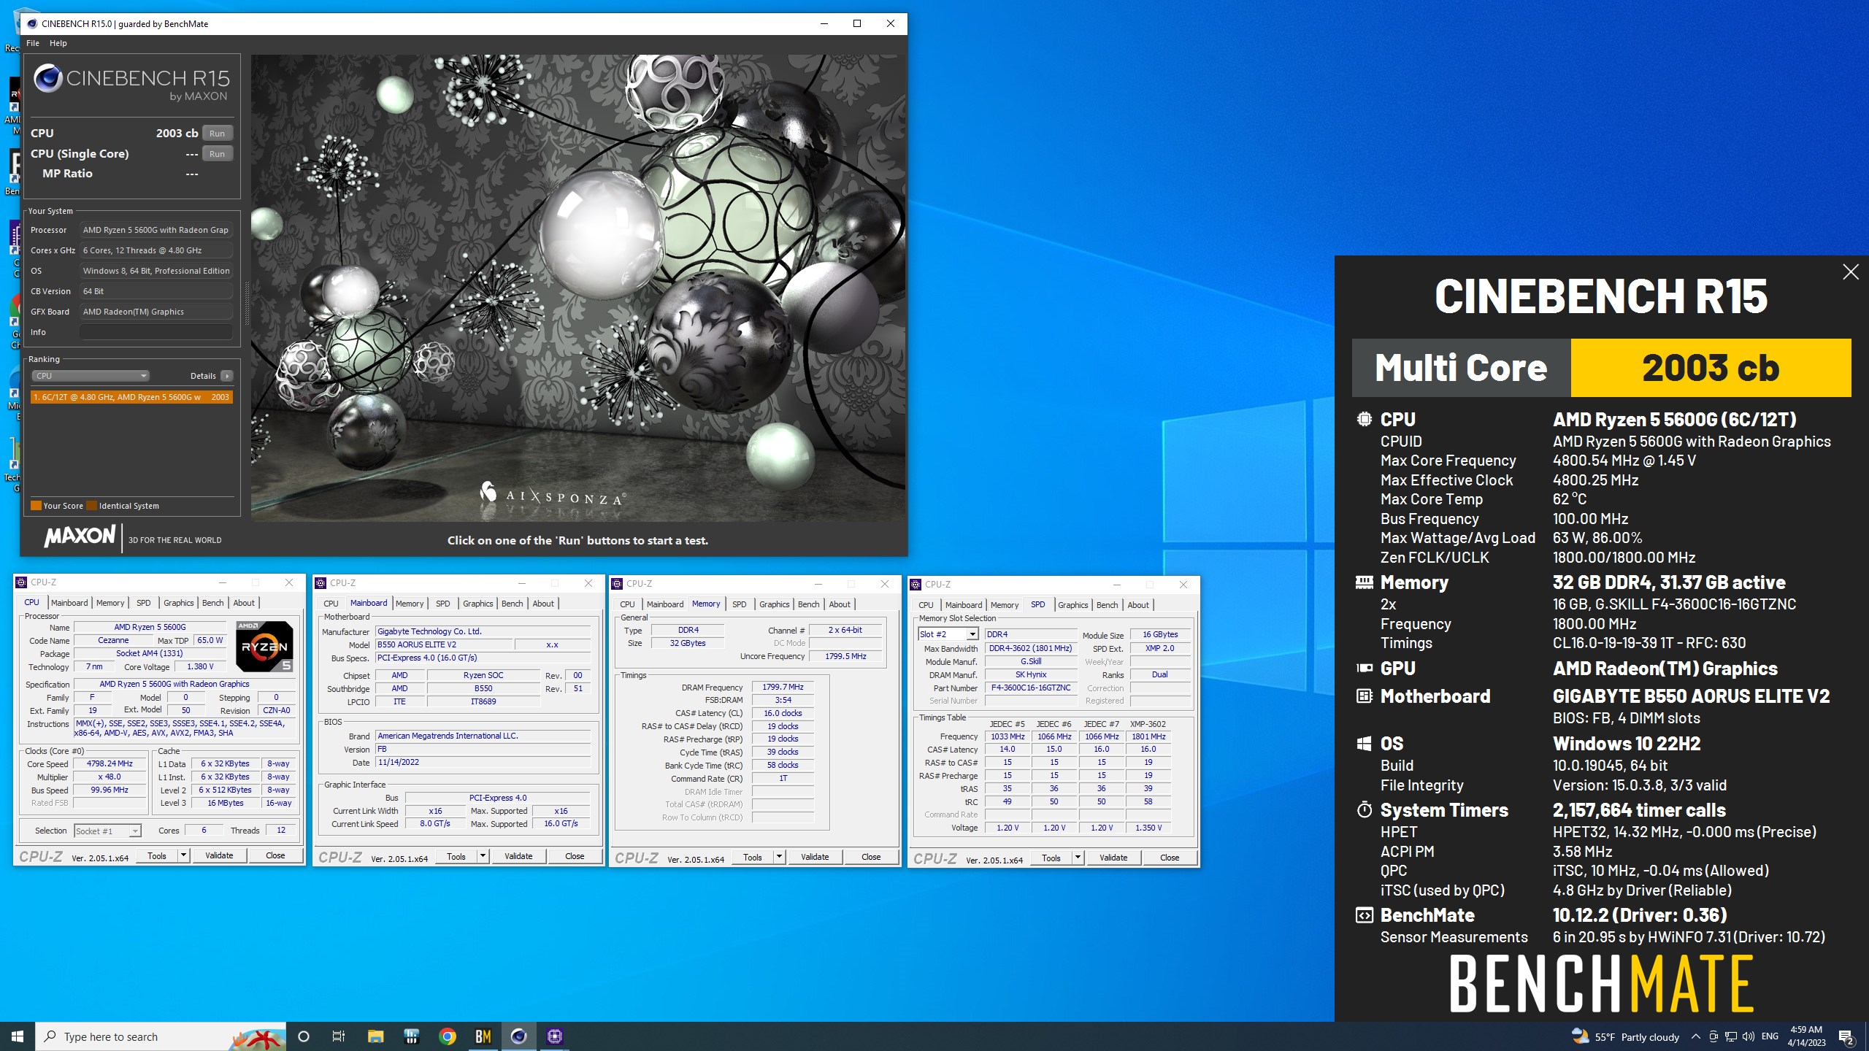The width and height of the screenshot is (1869, 1051).
Task: Click Validate in CPU-Z CPU window
Action: (219, 855)
